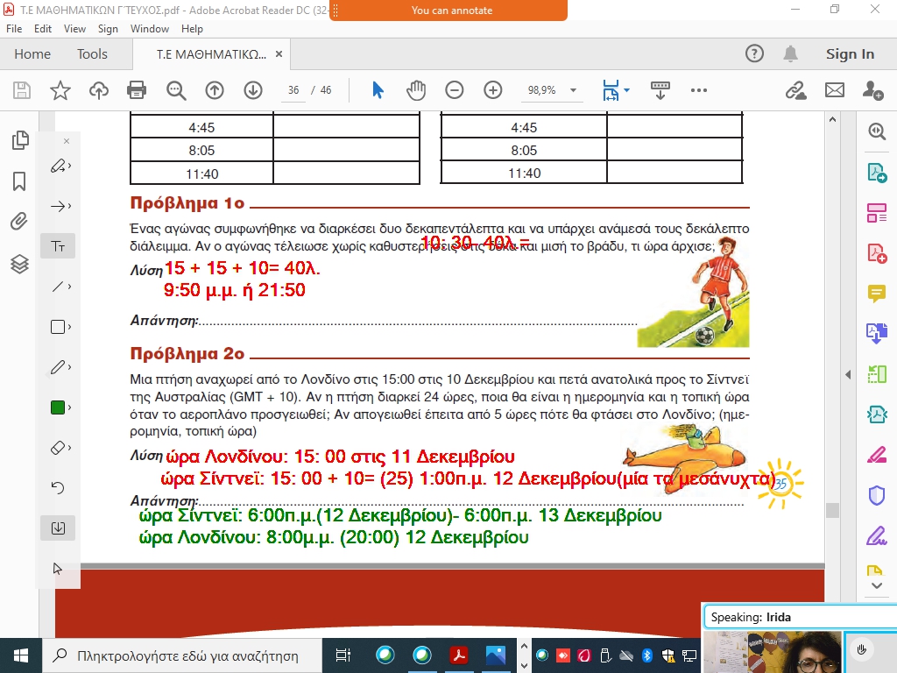Close the annotation toolbar with the x

(67, 141)
